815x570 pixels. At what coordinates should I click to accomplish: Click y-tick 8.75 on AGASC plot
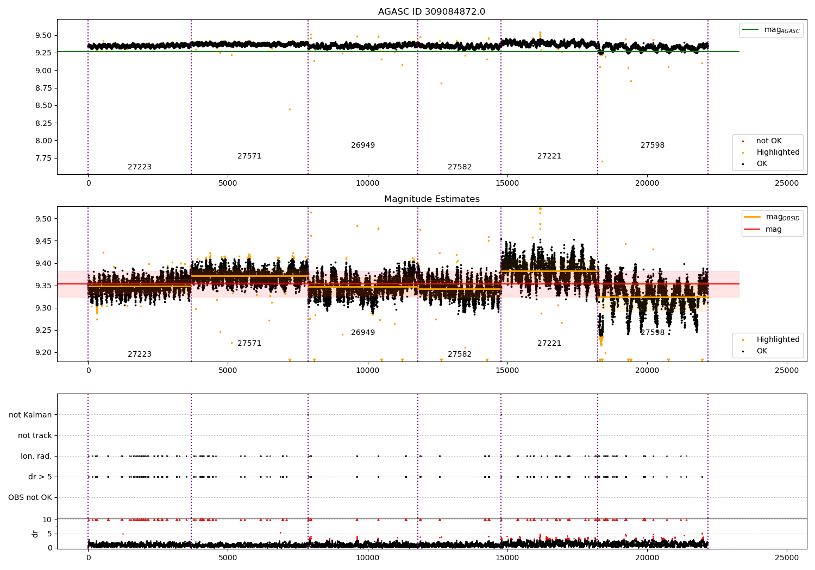pos(43,88)
